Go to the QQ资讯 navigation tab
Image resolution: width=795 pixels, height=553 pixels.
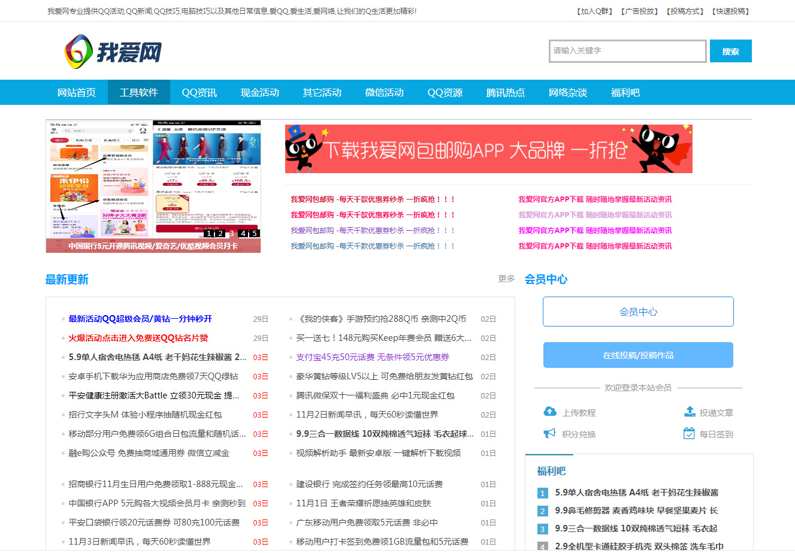[199, 92]
